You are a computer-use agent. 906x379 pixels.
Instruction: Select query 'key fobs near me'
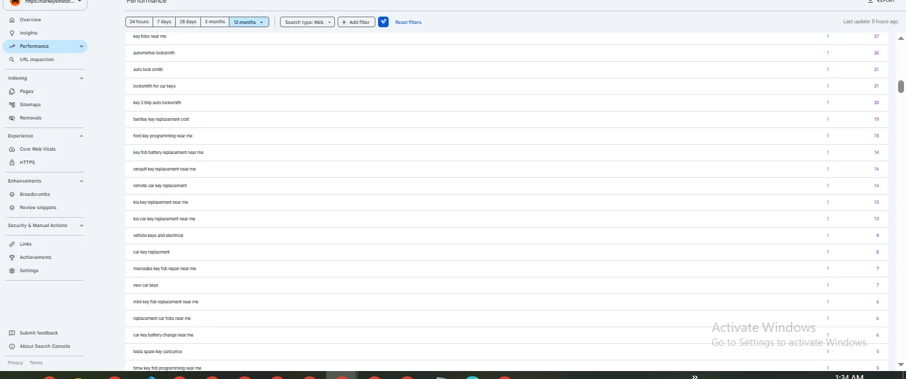coord(149,37)
